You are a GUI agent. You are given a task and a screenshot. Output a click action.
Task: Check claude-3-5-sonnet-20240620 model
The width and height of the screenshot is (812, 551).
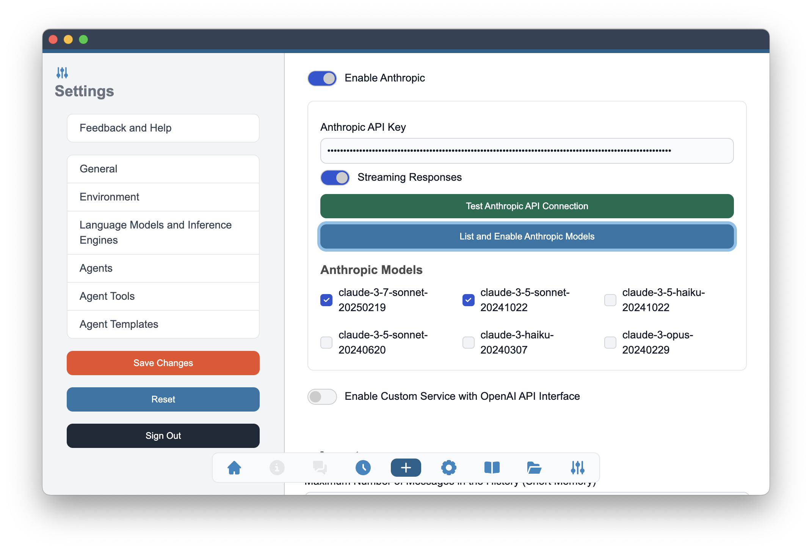point(326,343)
